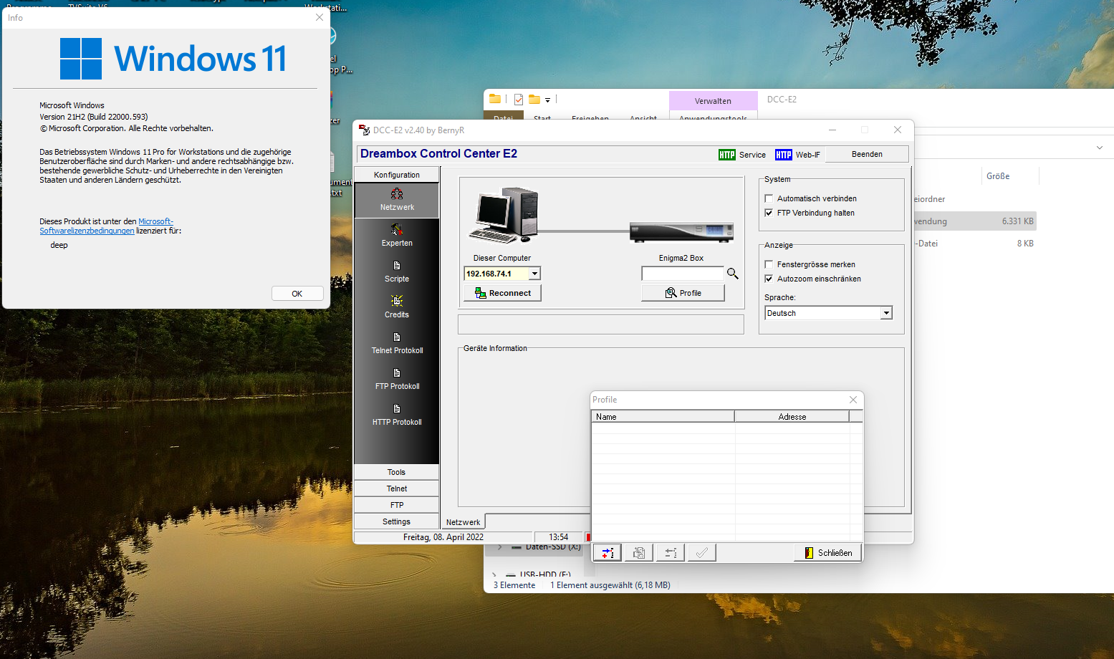Select the 8 KB file row

976,244
